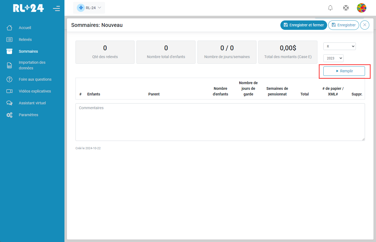Open the R type dropdown

tap(339, 46)
